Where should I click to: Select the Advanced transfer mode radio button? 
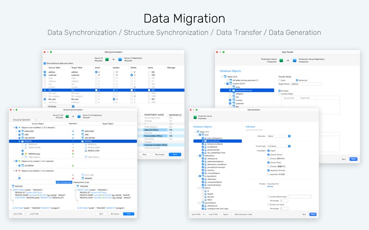[297, 80]
